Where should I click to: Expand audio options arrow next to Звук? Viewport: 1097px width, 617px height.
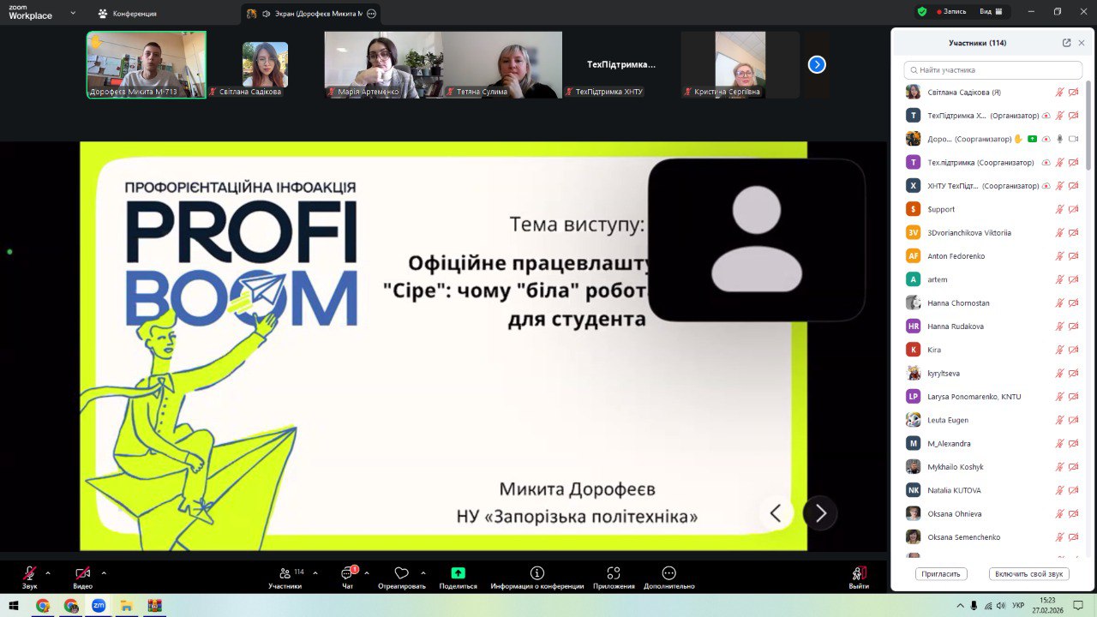click(x=48, y=572)
